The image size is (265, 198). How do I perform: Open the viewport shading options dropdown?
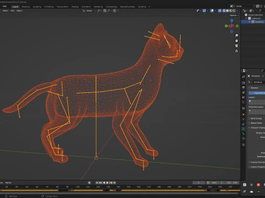click(x=237, y=10)
